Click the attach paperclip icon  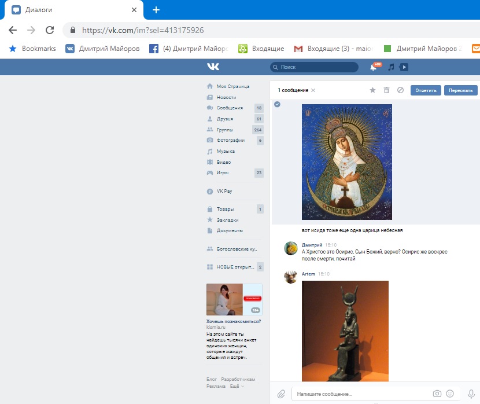281,394
